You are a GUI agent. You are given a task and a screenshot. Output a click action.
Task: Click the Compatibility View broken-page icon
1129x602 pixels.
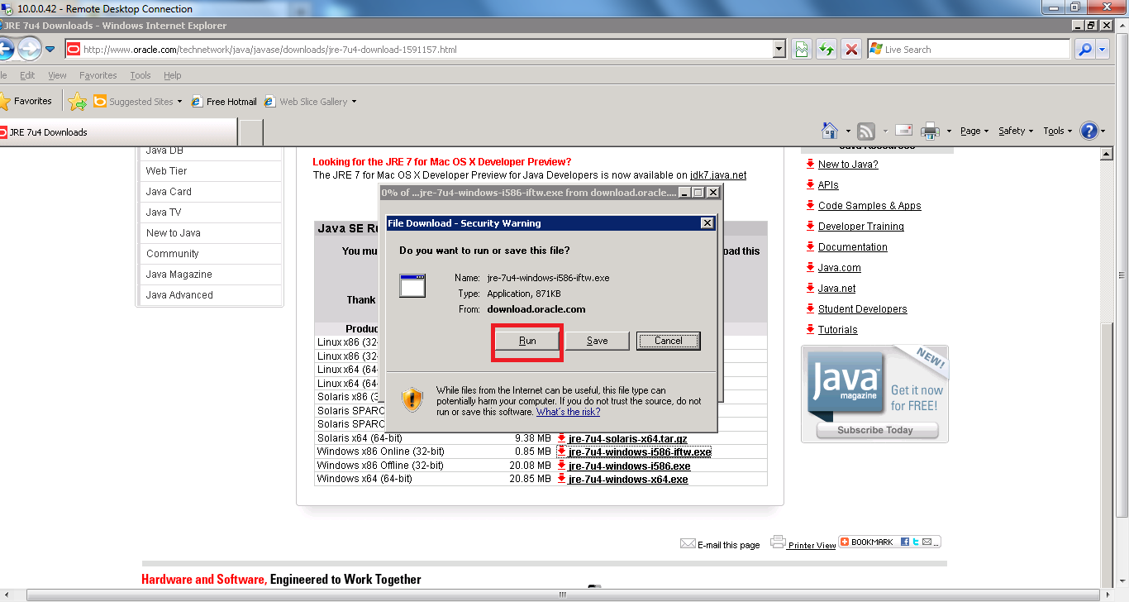click(x=801, y=50)
